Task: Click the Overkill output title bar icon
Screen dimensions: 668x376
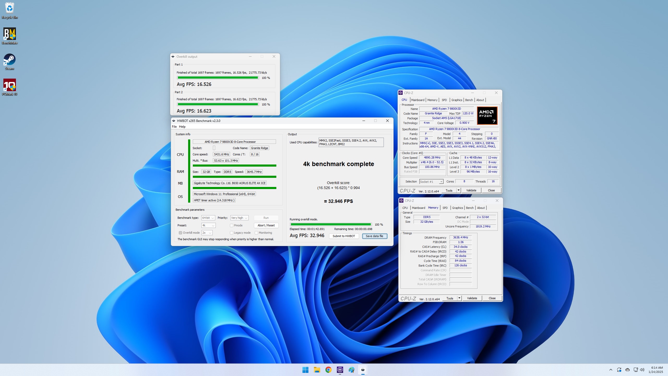Action: click(x=173, y=56)
